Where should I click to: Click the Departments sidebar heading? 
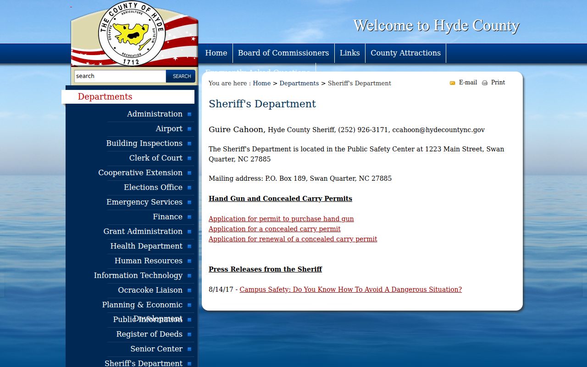click(105, 96)
